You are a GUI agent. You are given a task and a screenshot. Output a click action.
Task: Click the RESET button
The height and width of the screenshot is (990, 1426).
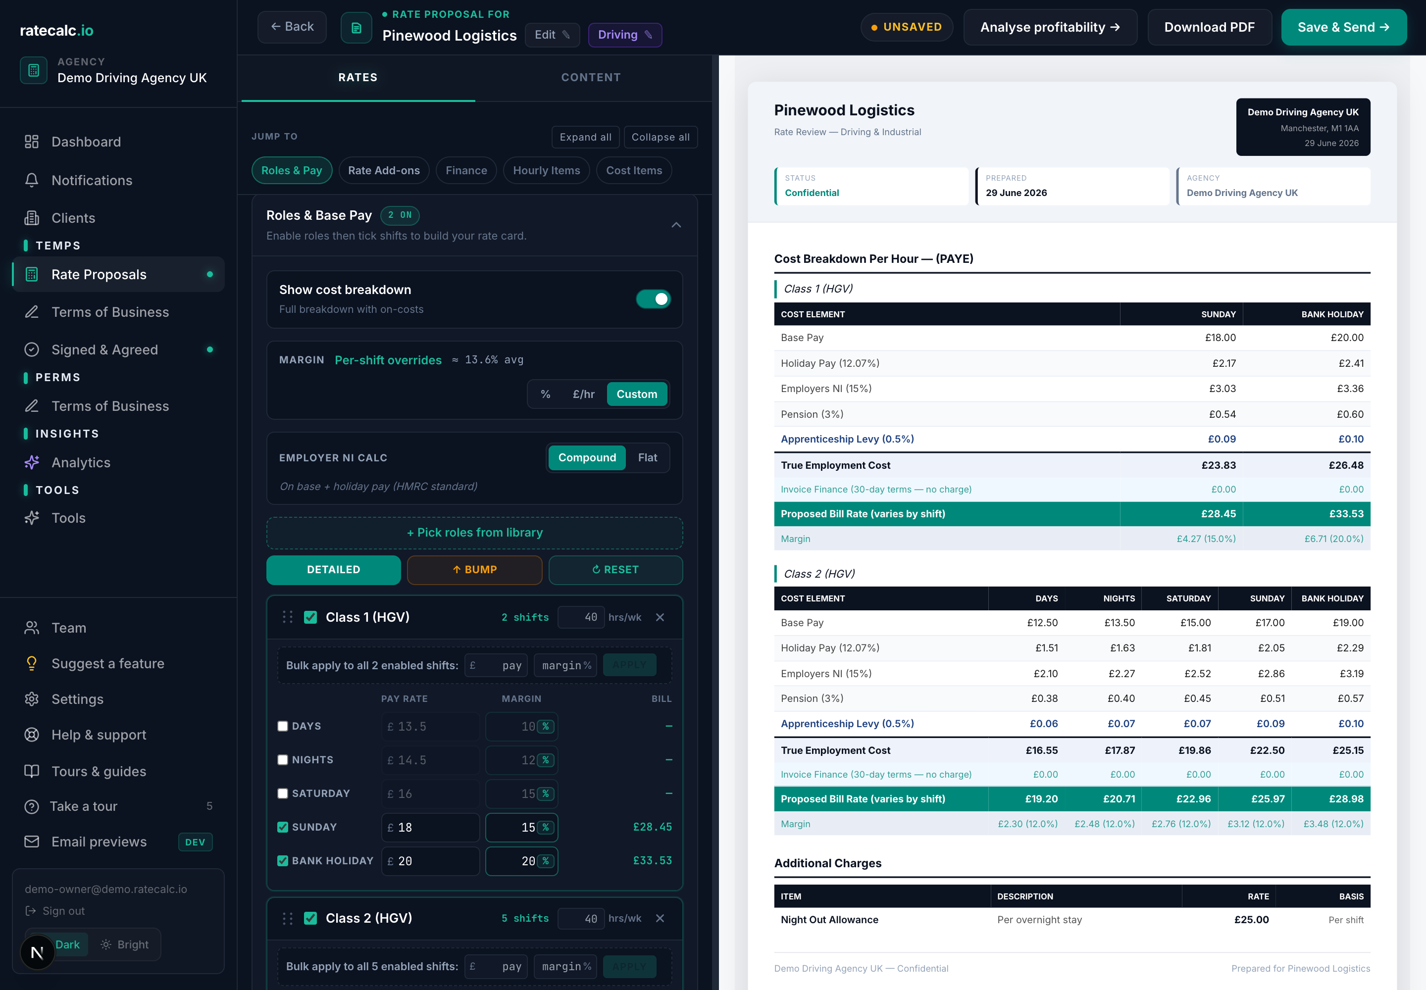click(615, 570)
